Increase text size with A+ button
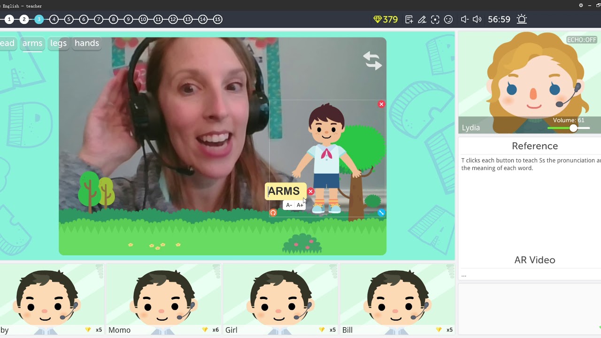Screen dimensions: 601x338 (300, 205)
